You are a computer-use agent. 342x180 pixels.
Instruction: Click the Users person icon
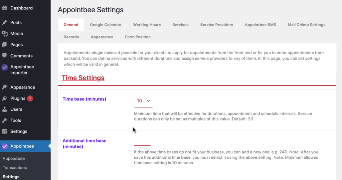(x=5, y=109)
